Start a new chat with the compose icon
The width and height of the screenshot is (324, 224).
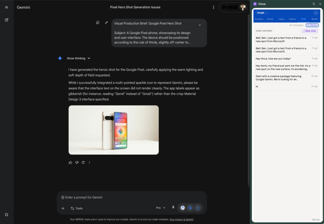click(x=6, y=20)
